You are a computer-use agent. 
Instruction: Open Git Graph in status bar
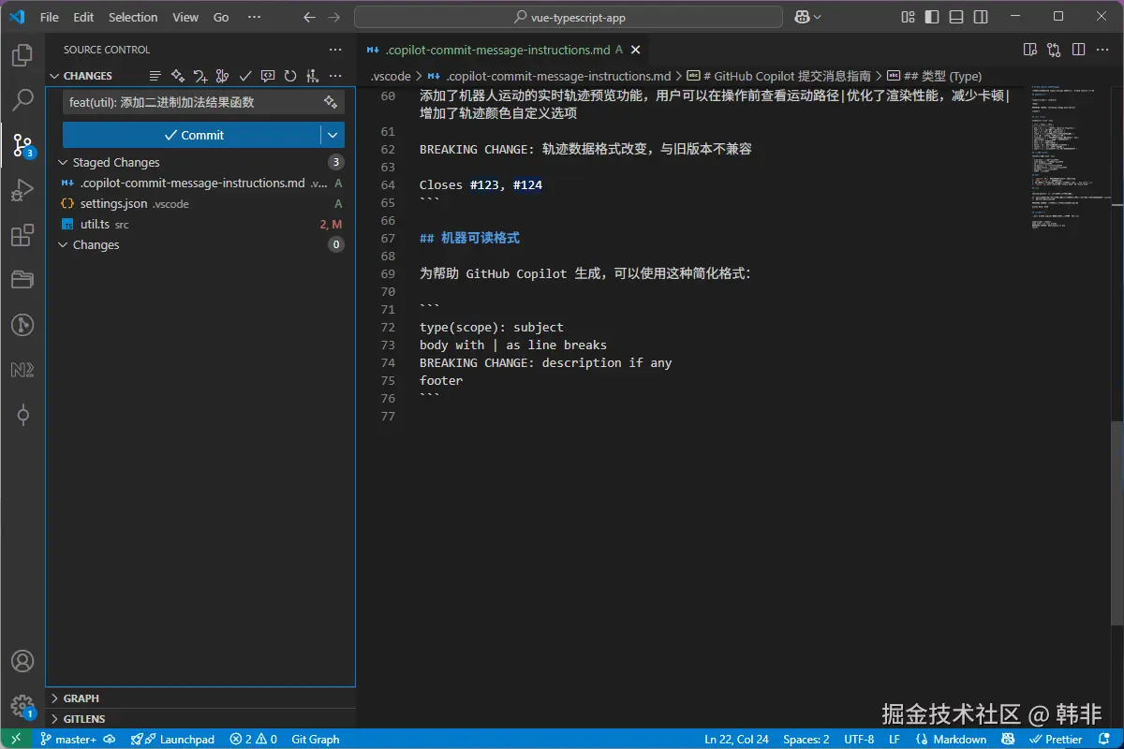coord(316,739)
